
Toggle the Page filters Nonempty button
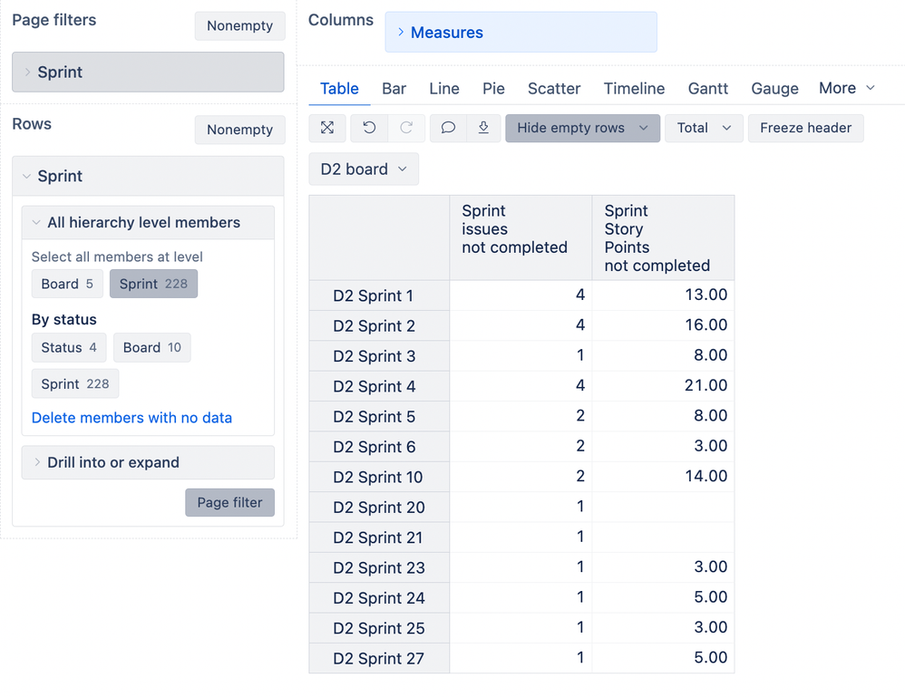coord(239,25)
